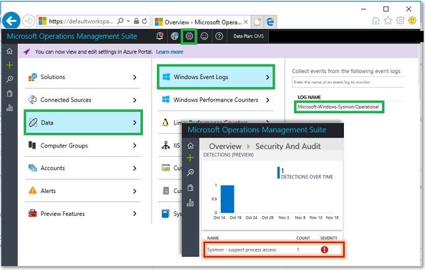Click the clipboard icon in left sidebar
The height and width of the screenshot is (270, 425).
coord(9,94)
